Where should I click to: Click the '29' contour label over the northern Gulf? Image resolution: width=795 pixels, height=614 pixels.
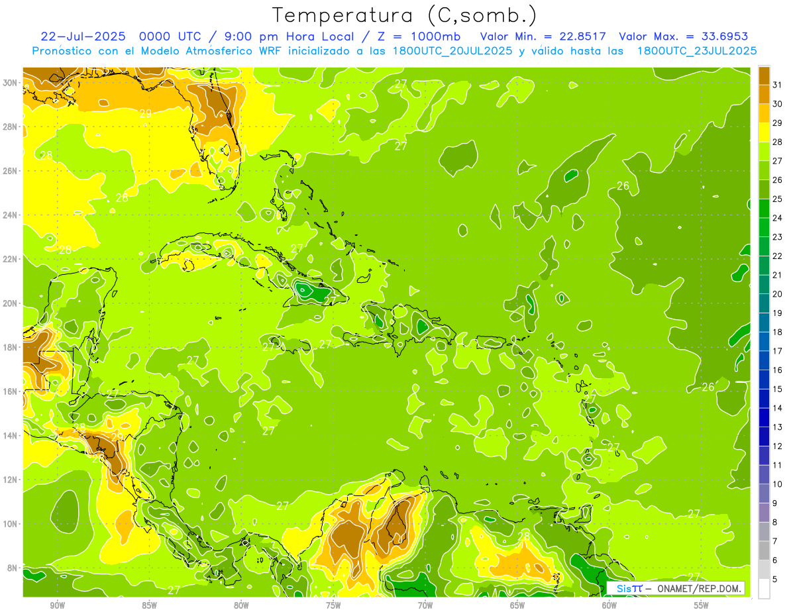146,113
